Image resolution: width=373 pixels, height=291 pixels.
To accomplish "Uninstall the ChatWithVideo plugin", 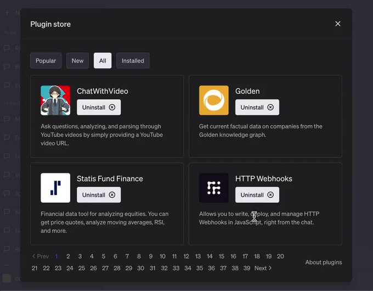I will (99, 108).
